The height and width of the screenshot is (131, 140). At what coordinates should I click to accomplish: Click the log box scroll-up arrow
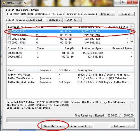point(132,103)
